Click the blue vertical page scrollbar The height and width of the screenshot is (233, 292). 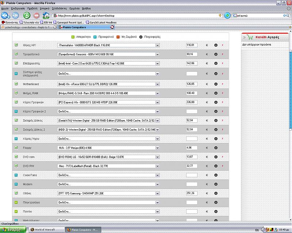tap(290, 90)
